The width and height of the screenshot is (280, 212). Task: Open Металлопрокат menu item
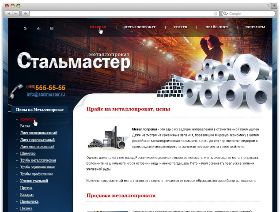click(140, 27)
